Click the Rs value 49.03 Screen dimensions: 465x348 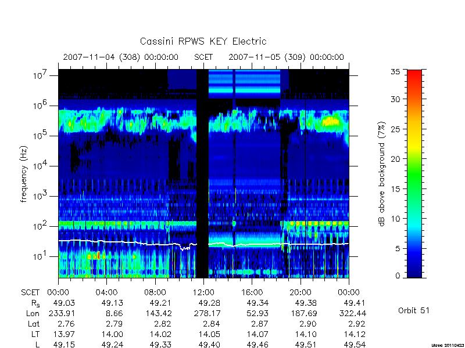point(64,303)
